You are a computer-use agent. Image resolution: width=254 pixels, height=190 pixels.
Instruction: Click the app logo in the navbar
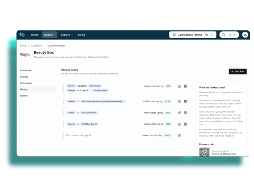click(22, 35)
